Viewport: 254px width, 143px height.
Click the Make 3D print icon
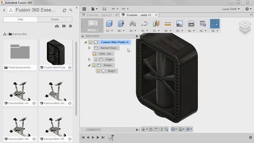coord(191,24)
